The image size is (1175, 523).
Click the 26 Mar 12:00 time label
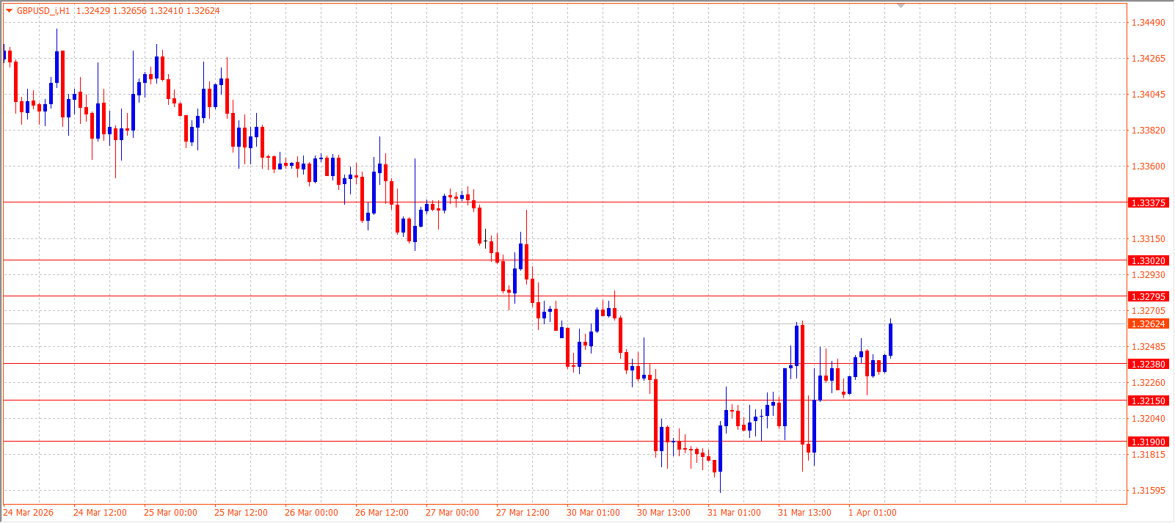tap(382, 513)
